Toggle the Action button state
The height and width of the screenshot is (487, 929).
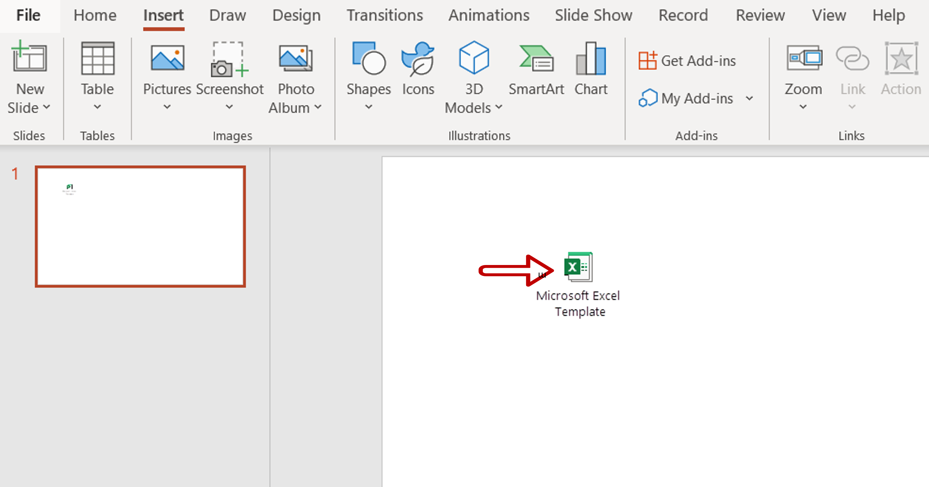point(899,73)
